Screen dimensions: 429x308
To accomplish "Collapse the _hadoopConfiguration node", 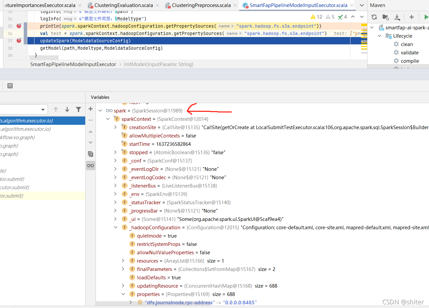I will point(116,227).
